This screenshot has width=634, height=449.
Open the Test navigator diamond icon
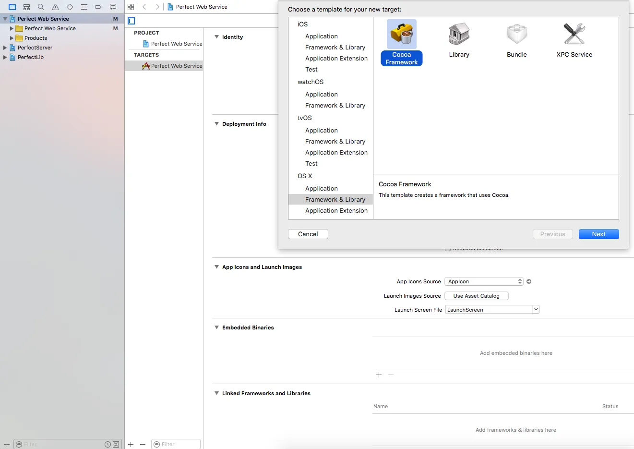[70, 7]
